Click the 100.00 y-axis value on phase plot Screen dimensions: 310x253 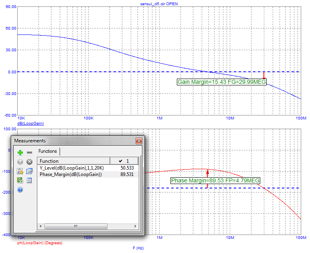(10, 129)
